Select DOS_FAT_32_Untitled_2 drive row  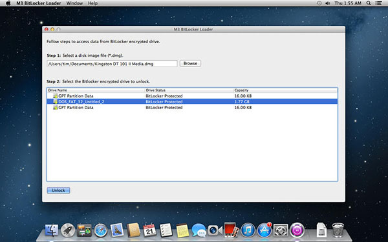click(x=192, y=101)
